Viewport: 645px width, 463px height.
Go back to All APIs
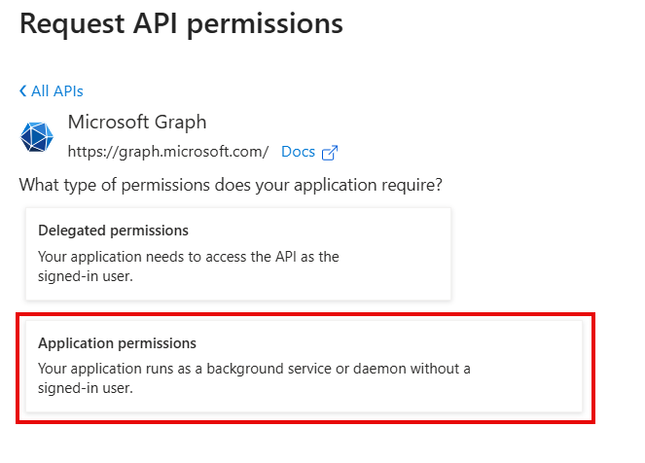click(x=56, y=91)
